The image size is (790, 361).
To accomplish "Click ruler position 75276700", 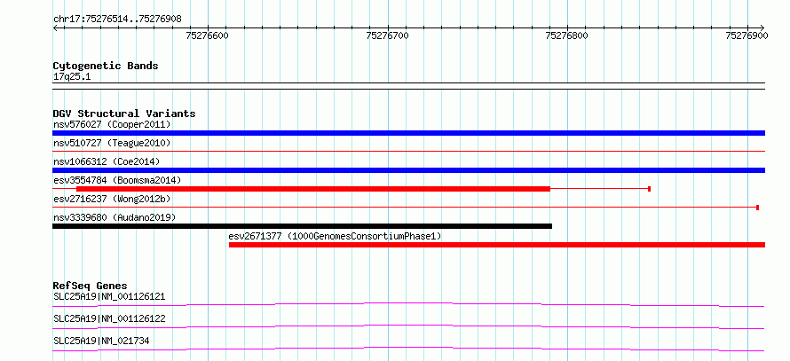I will [x=387, y=35].
